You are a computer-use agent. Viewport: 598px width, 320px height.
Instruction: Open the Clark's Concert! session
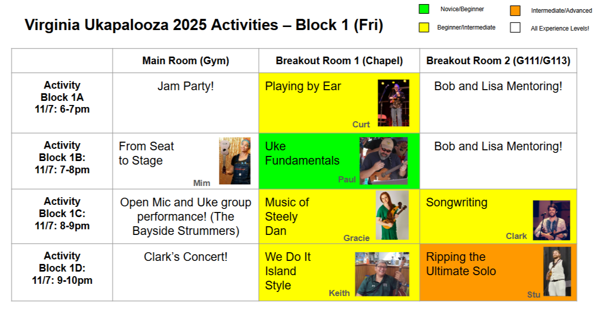coord(186,257)
